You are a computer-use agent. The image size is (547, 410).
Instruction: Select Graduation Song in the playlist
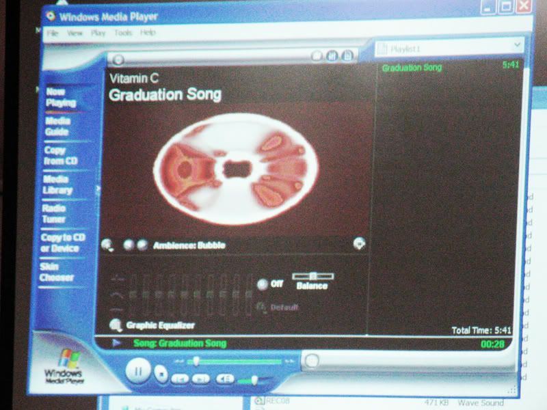[412, 68]
